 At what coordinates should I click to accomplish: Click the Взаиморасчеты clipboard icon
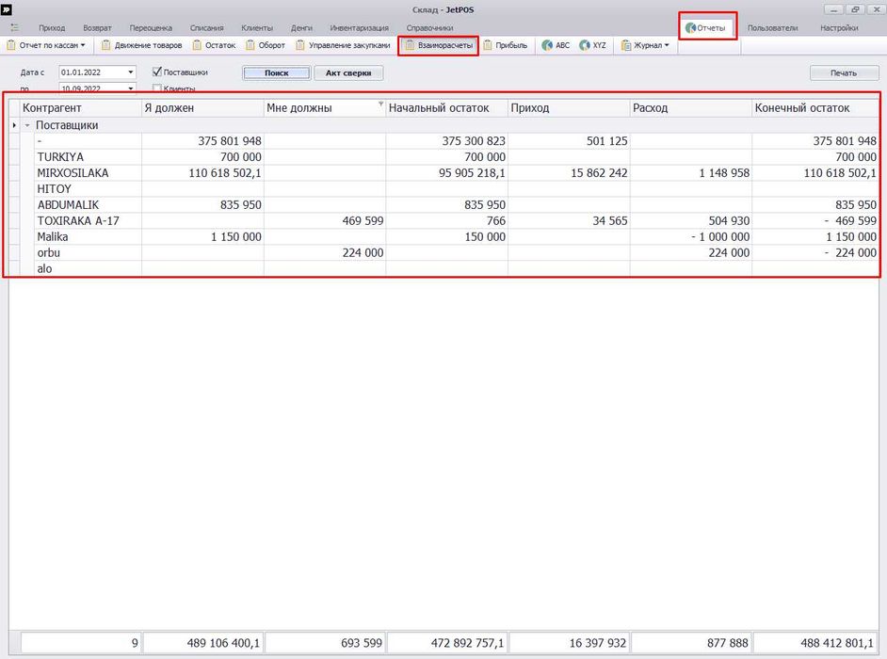tap(410, 44)
